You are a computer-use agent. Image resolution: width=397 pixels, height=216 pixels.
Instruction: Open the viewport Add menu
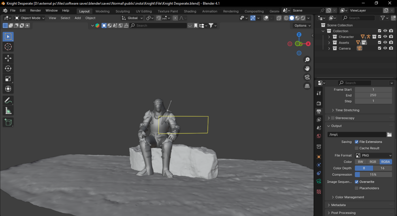pos(78,18)
